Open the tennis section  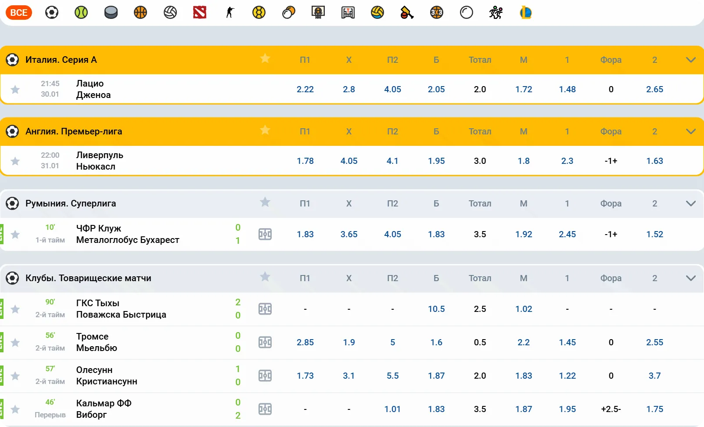[81, 13]
